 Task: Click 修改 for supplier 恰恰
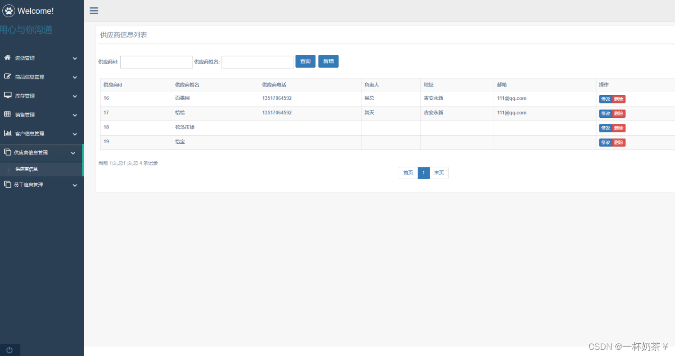(605, 113)
